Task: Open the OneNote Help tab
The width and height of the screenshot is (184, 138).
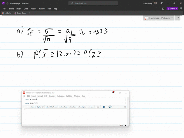Action: [56, 9]
